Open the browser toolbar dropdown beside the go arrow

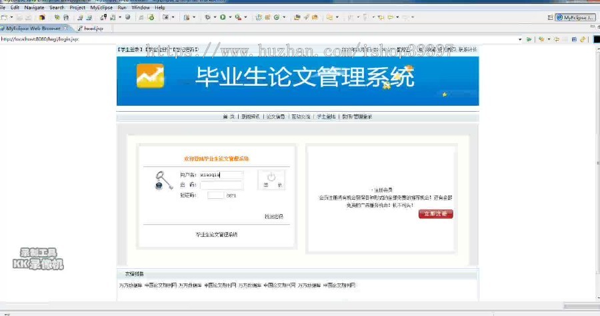(549, 39)
